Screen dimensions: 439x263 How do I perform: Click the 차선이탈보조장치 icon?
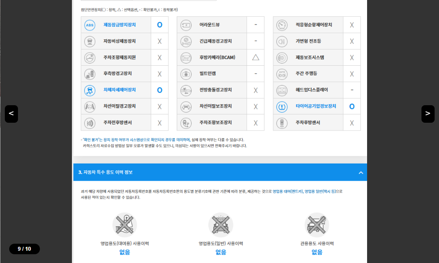pos(186,107)
